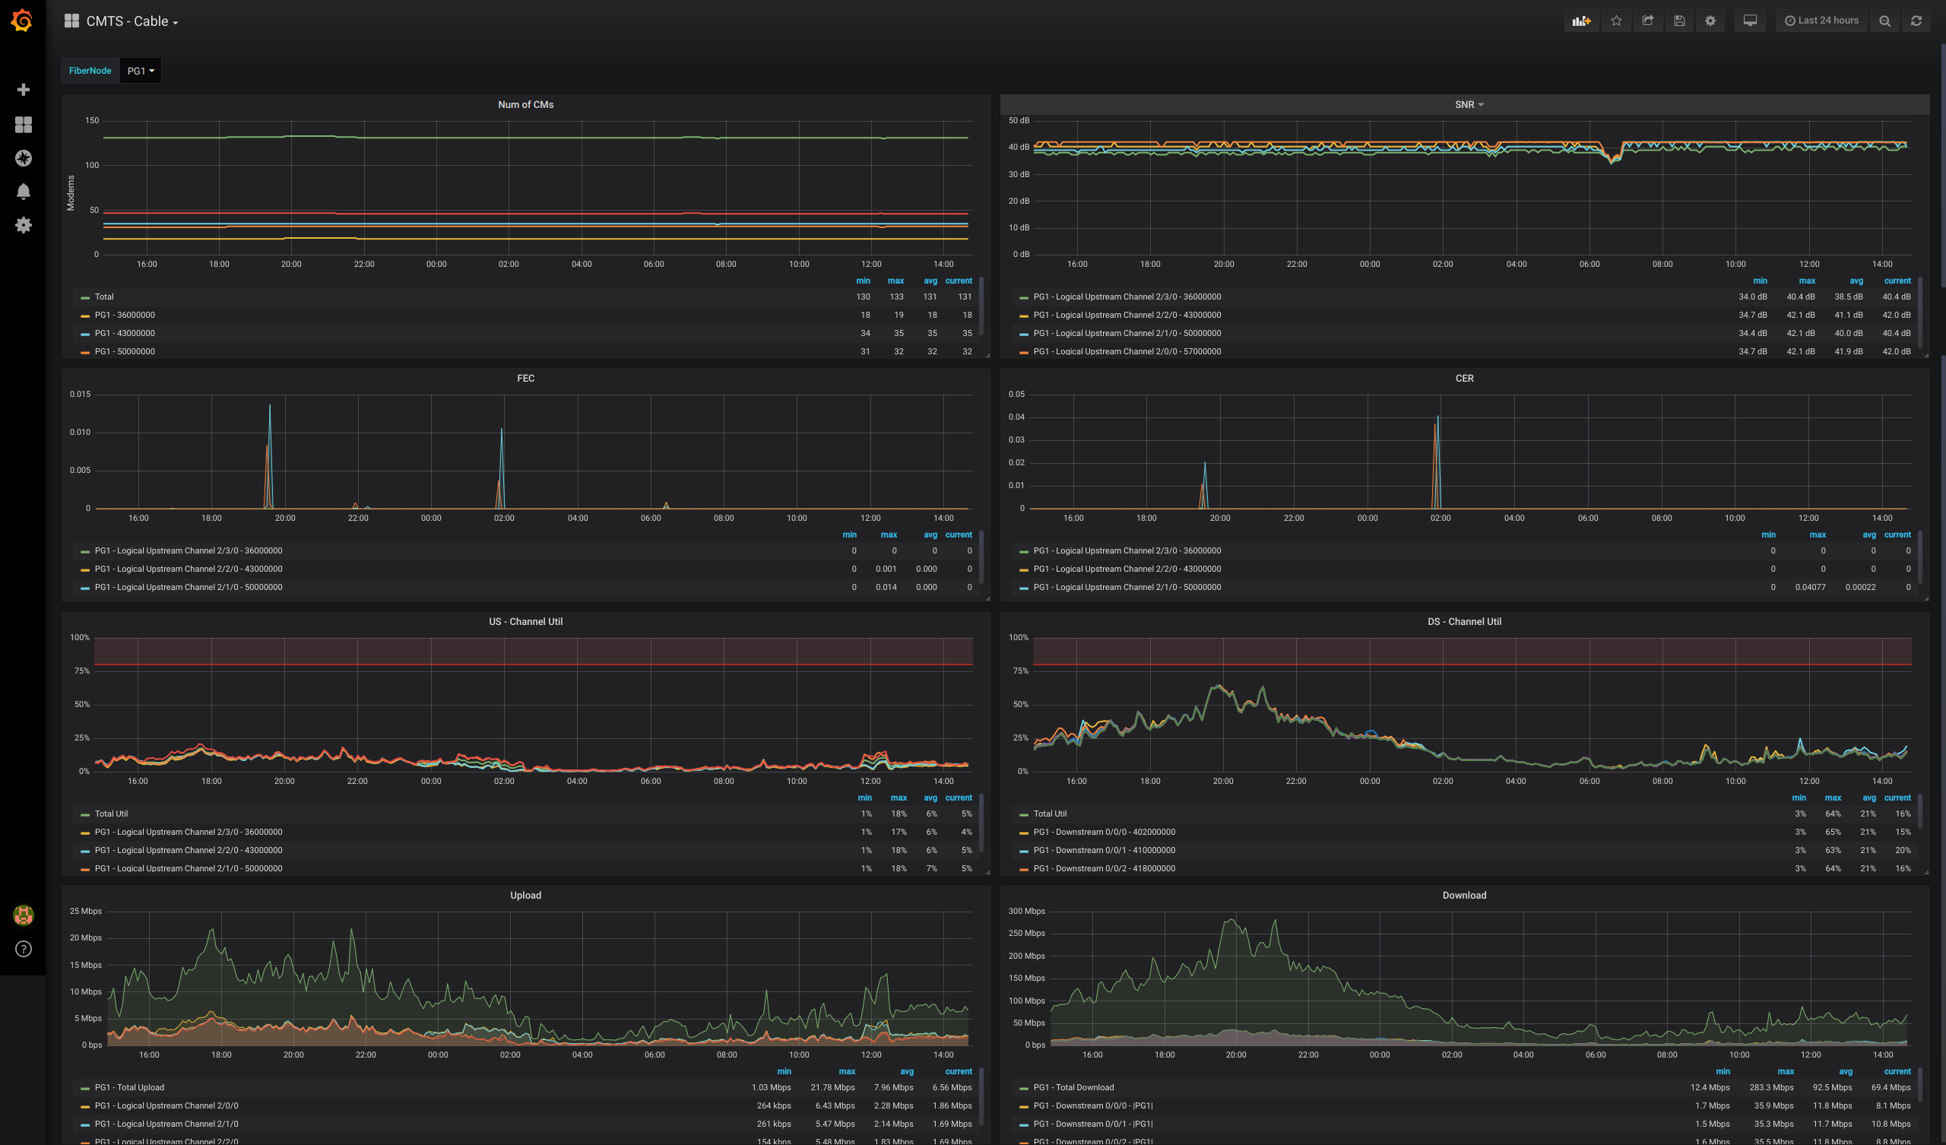Viewport: 1946px width, 1145px height.
Task: Open Explore from the compass sidebar icon
Action: [23, 157]
